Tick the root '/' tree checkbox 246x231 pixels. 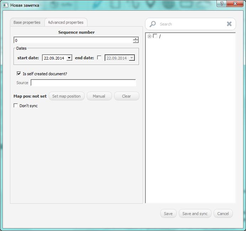pos(155,36)
